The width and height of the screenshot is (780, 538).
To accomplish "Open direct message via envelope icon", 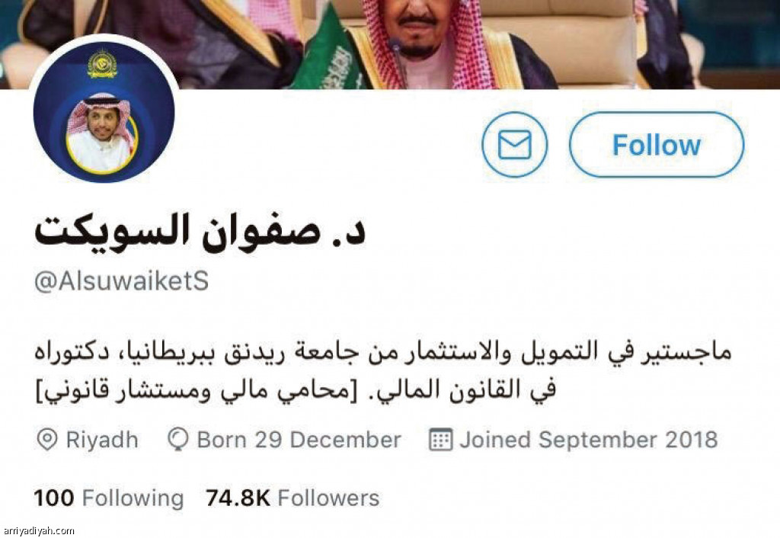I will tap(514, 144).
